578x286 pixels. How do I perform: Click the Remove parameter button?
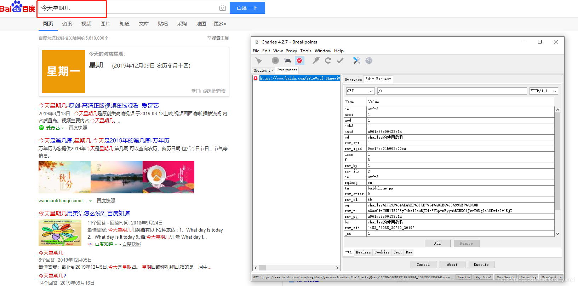[x=466, y=243]
